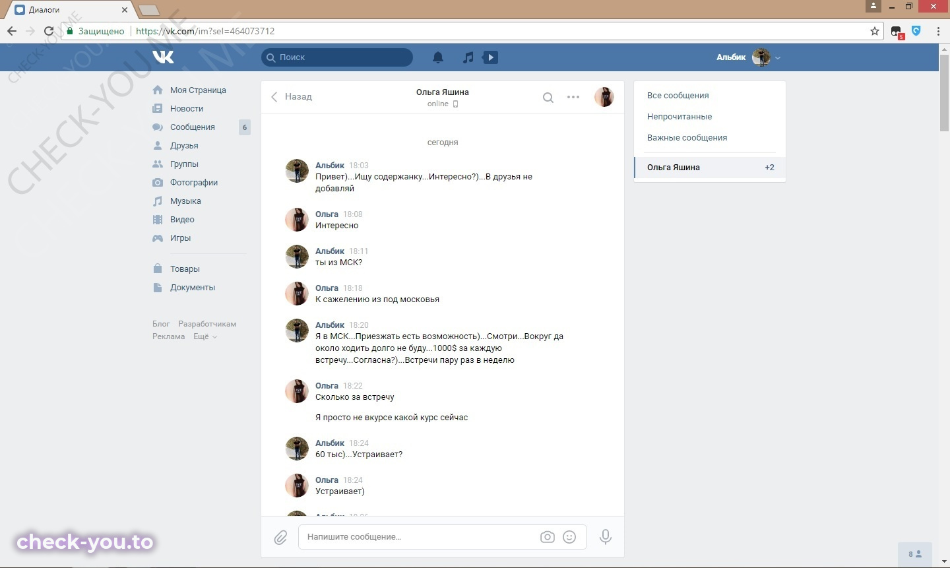Select message 'К сажелению из под московья'
Image resolution: width=950 pixels, height=568 pixels.
pos(377,300)
